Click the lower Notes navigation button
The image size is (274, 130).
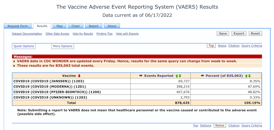click(220, 125)
